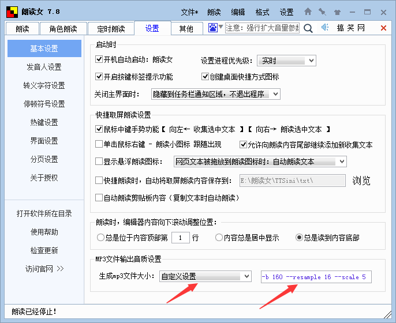Click the 浏览 button
Screen dimensions: 396x323
(x=361, y=181)
